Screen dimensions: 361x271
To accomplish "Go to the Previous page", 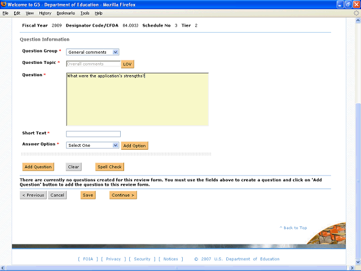I will click(33, 195).
